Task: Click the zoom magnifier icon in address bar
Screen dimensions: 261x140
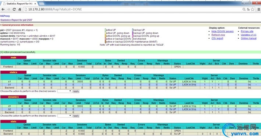Action: (x=244, y=9)
